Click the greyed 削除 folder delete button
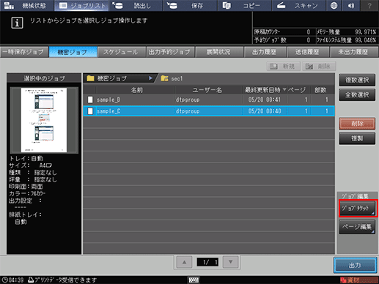The width and height of the screenshot is (379, 284). (319, 66)
